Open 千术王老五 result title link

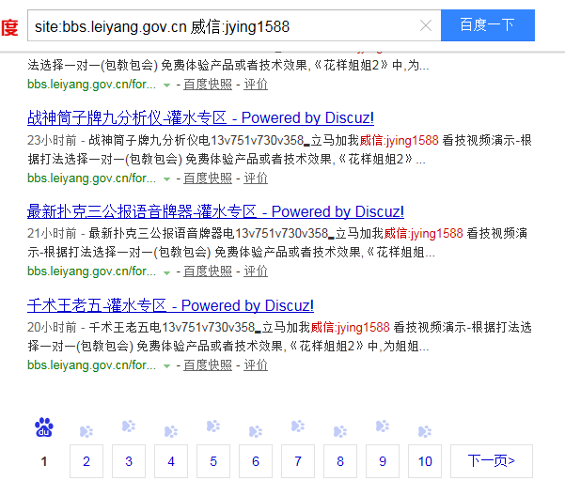(170, 305)
